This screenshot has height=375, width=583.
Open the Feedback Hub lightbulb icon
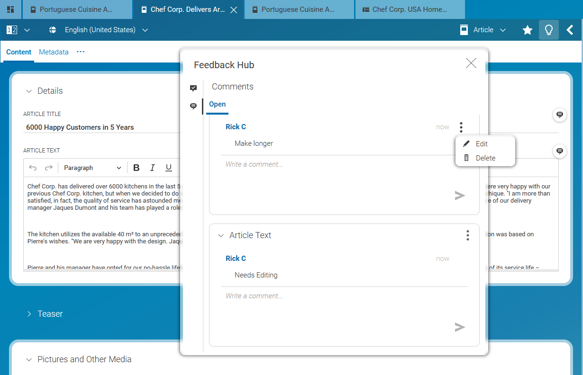pyautogui.click(x=548, y=29)
